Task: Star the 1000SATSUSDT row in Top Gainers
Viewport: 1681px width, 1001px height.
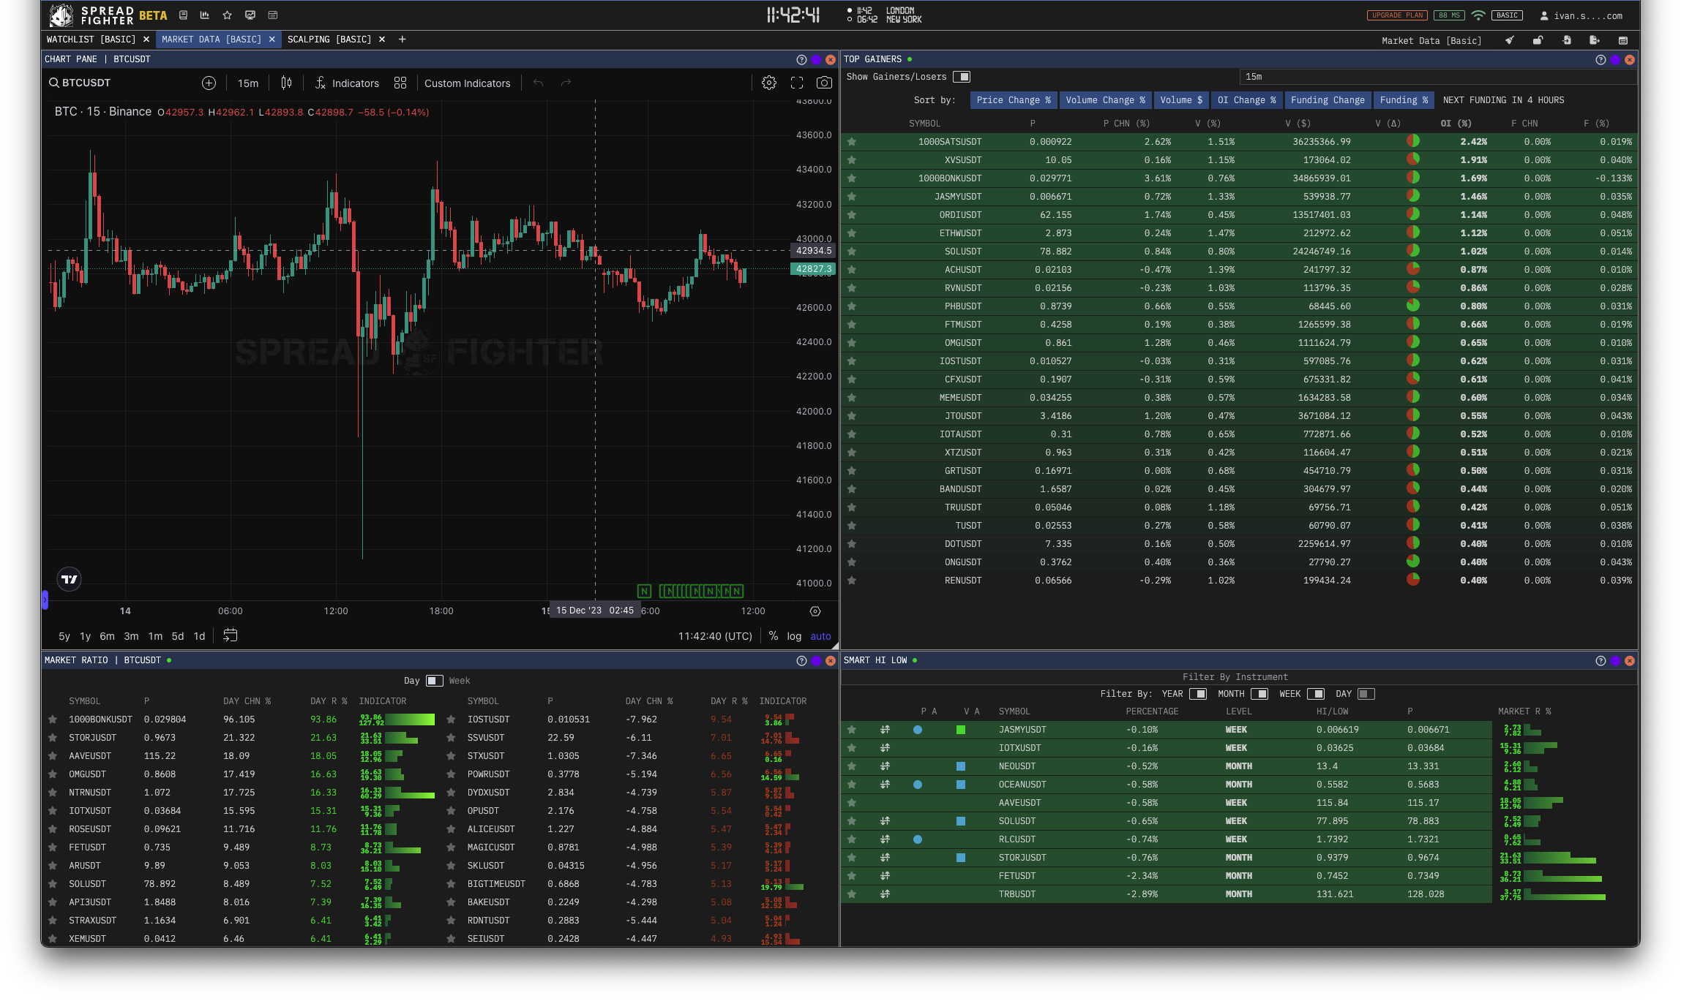Action: (852, 142)
